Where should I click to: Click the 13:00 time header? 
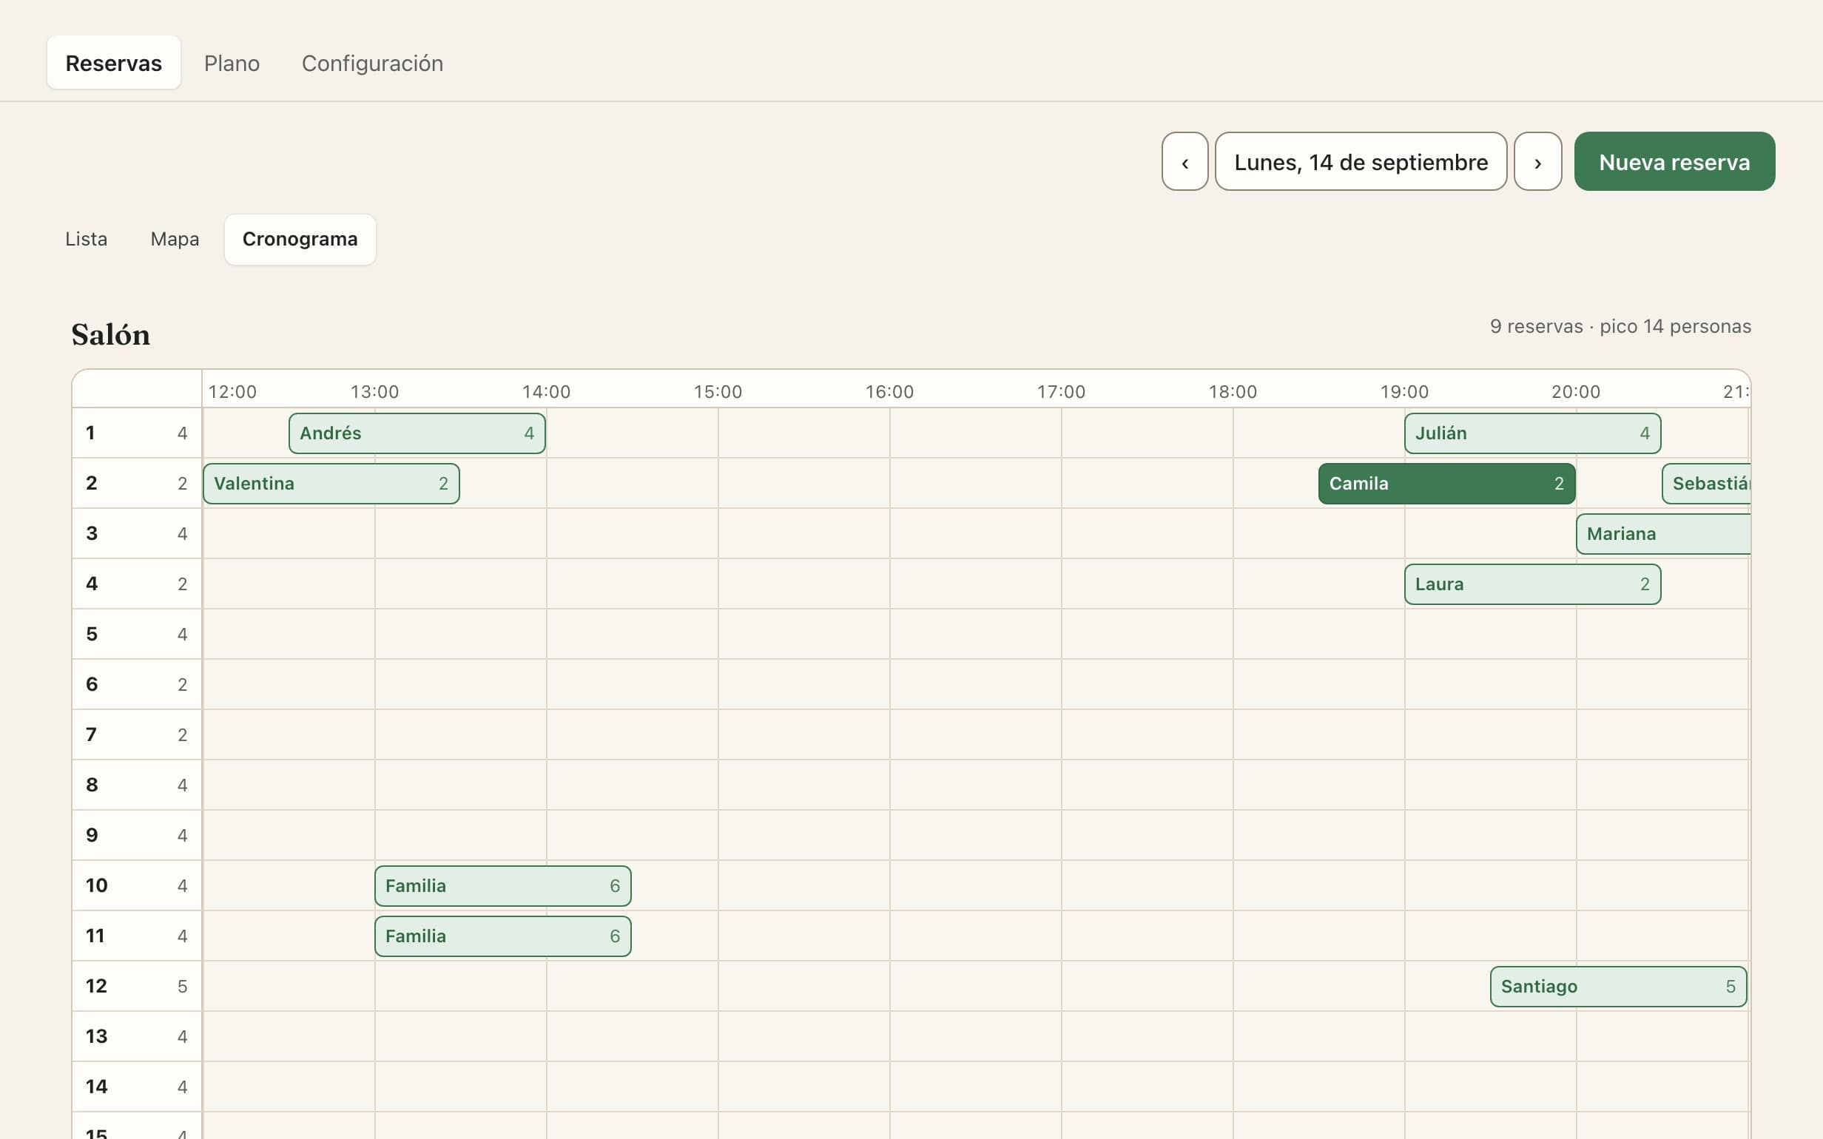click(x=374, y=392)
